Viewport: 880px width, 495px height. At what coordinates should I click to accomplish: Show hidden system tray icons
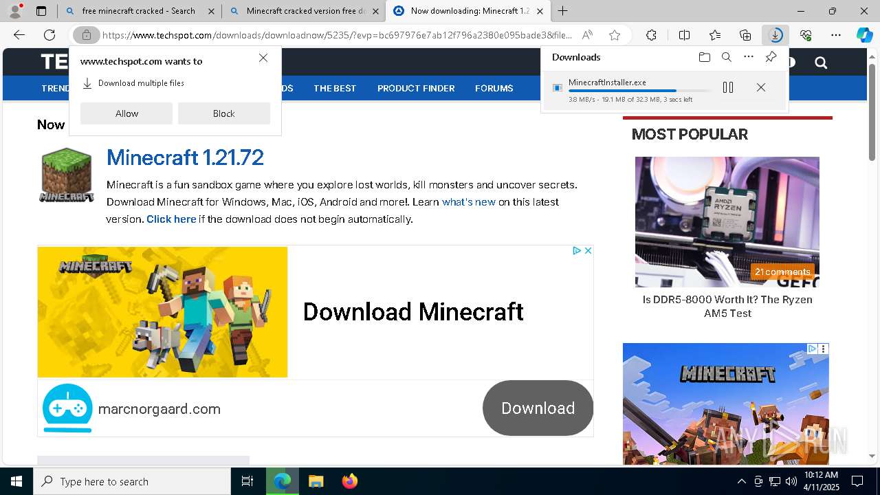(x=741, y=481)
